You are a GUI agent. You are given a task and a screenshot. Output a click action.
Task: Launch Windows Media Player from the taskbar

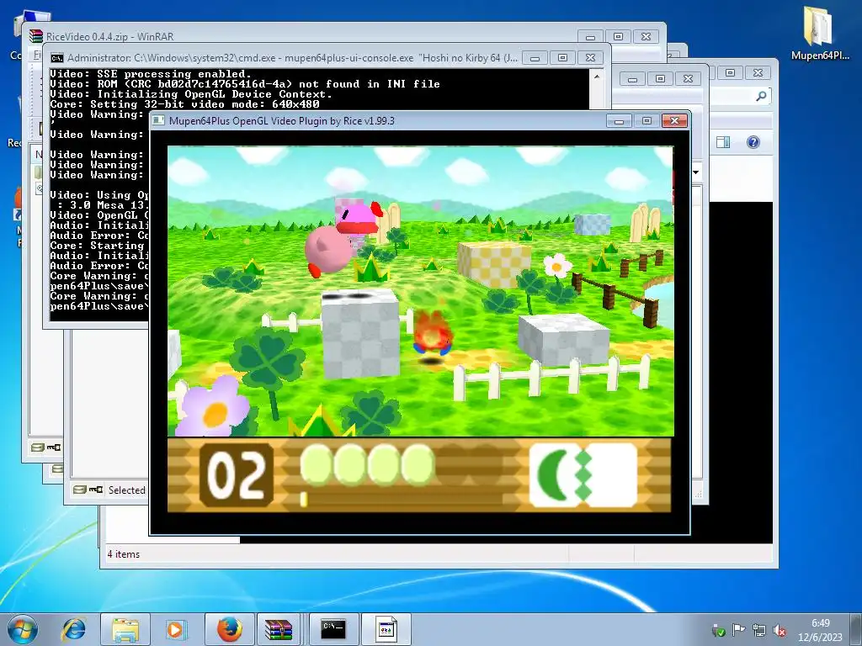176,629
